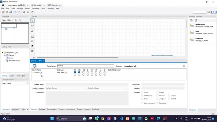
Task: Switch to the User Types tab
Action: tap(21, 76)
